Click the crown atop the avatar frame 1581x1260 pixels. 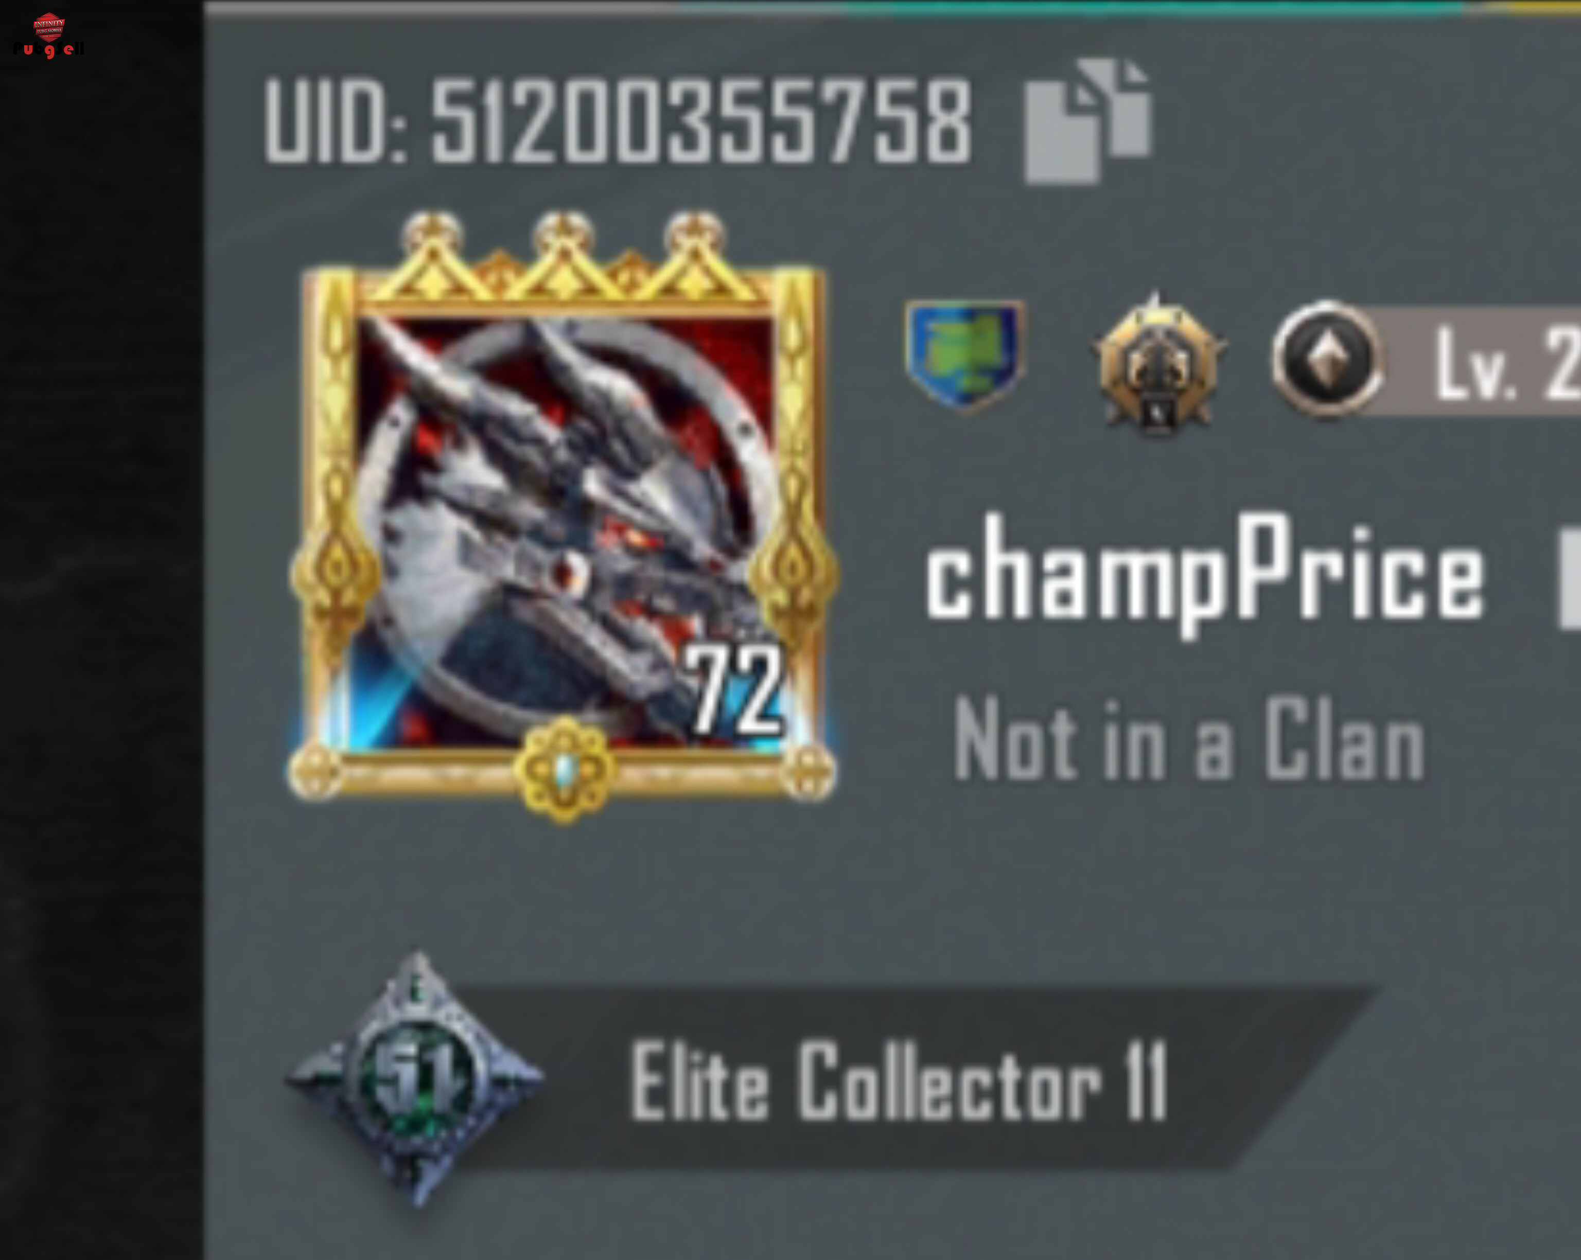pos(563,257)
